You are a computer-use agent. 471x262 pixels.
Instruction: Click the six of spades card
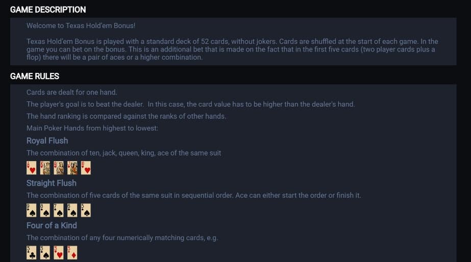click(72, 211)
